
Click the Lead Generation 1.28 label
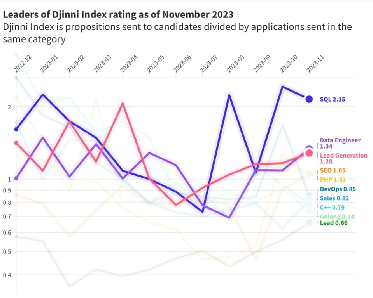[343, 158]
